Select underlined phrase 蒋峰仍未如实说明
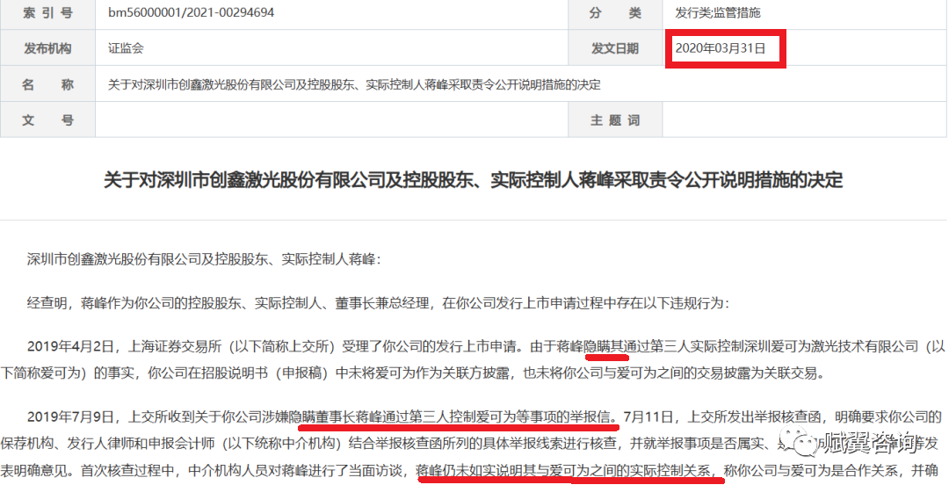The width and height of the screenshot is (949, 485). pyautogui.click(x=469, y=470)
